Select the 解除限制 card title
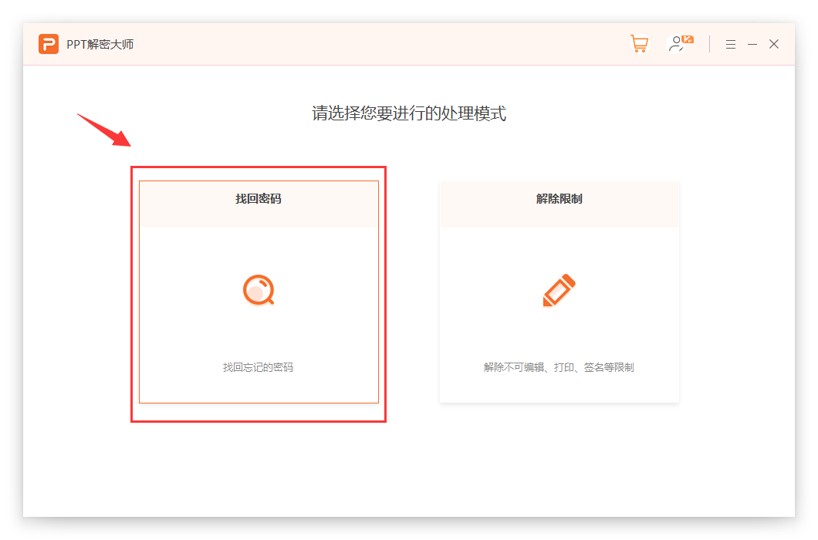Viewport: 818px width, 540px height. click(559, 199)
